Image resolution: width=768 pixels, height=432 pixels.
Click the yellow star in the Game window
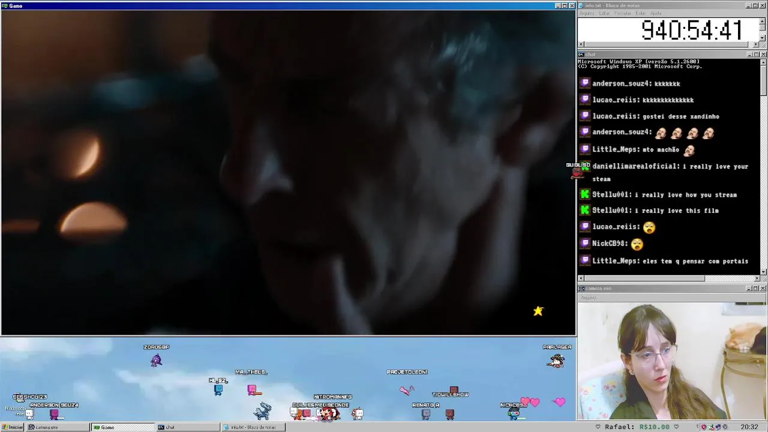click(x=538, y=311)
